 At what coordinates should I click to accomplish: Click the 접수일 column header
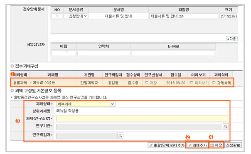(x=176, y=75)
